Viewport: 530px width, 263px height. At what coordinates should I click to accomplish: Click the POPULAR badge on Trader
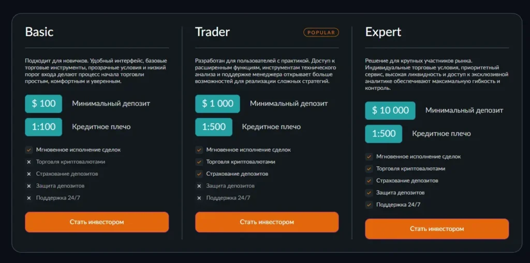(321, 33)
